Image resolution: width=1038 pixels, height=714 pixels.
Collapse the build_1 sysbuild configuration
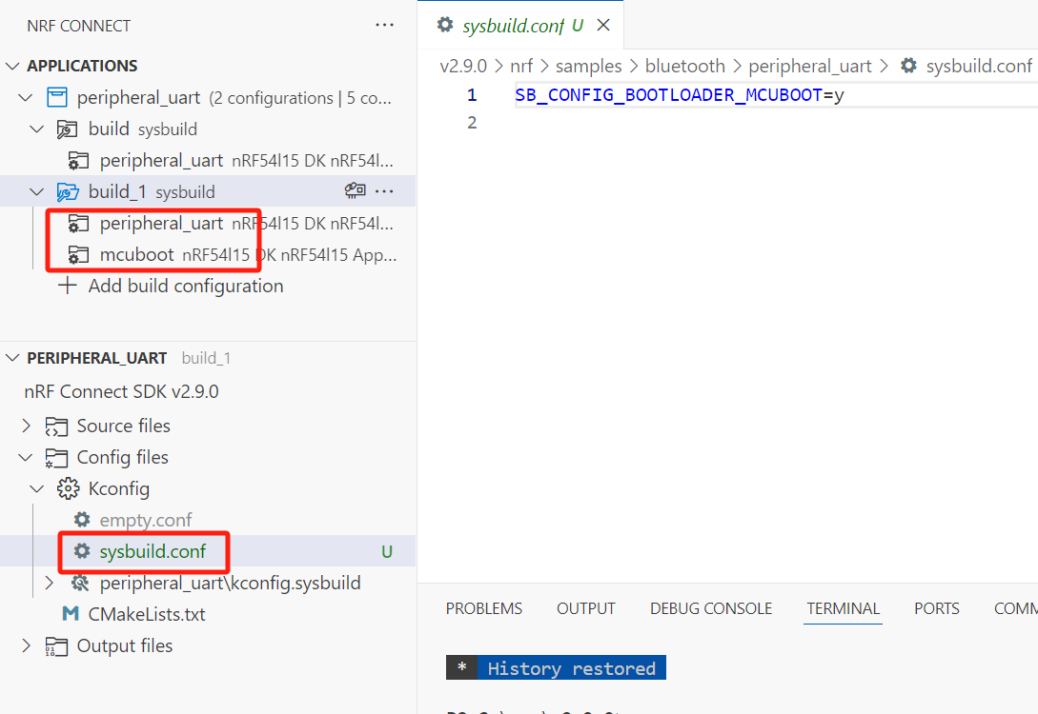coord(37,191)
